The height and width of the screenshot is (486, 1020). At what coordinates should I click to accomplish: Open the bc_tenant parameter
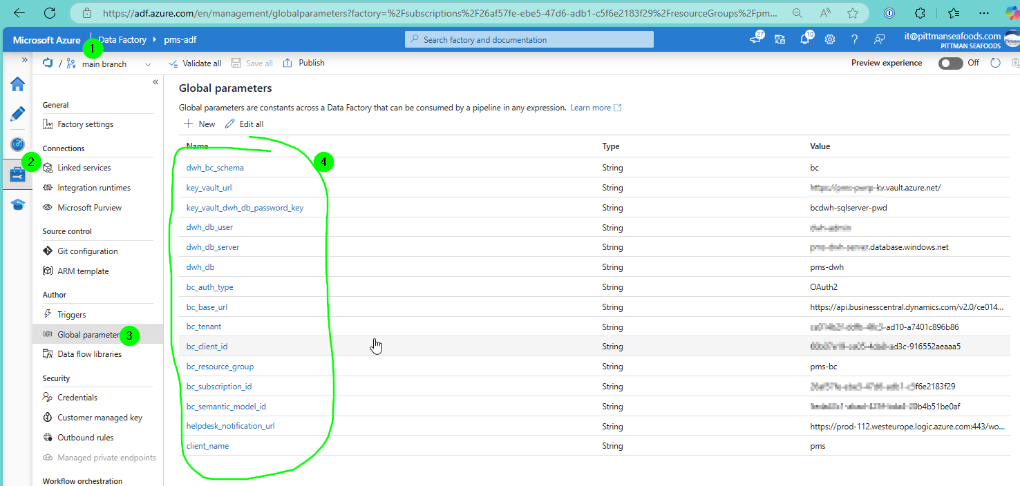click(204, 327)
